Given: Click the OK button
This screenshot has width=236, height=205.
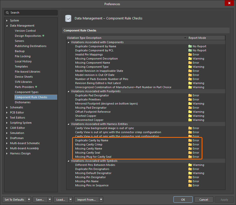Looking at the screenshot, I should click(183, 200).
